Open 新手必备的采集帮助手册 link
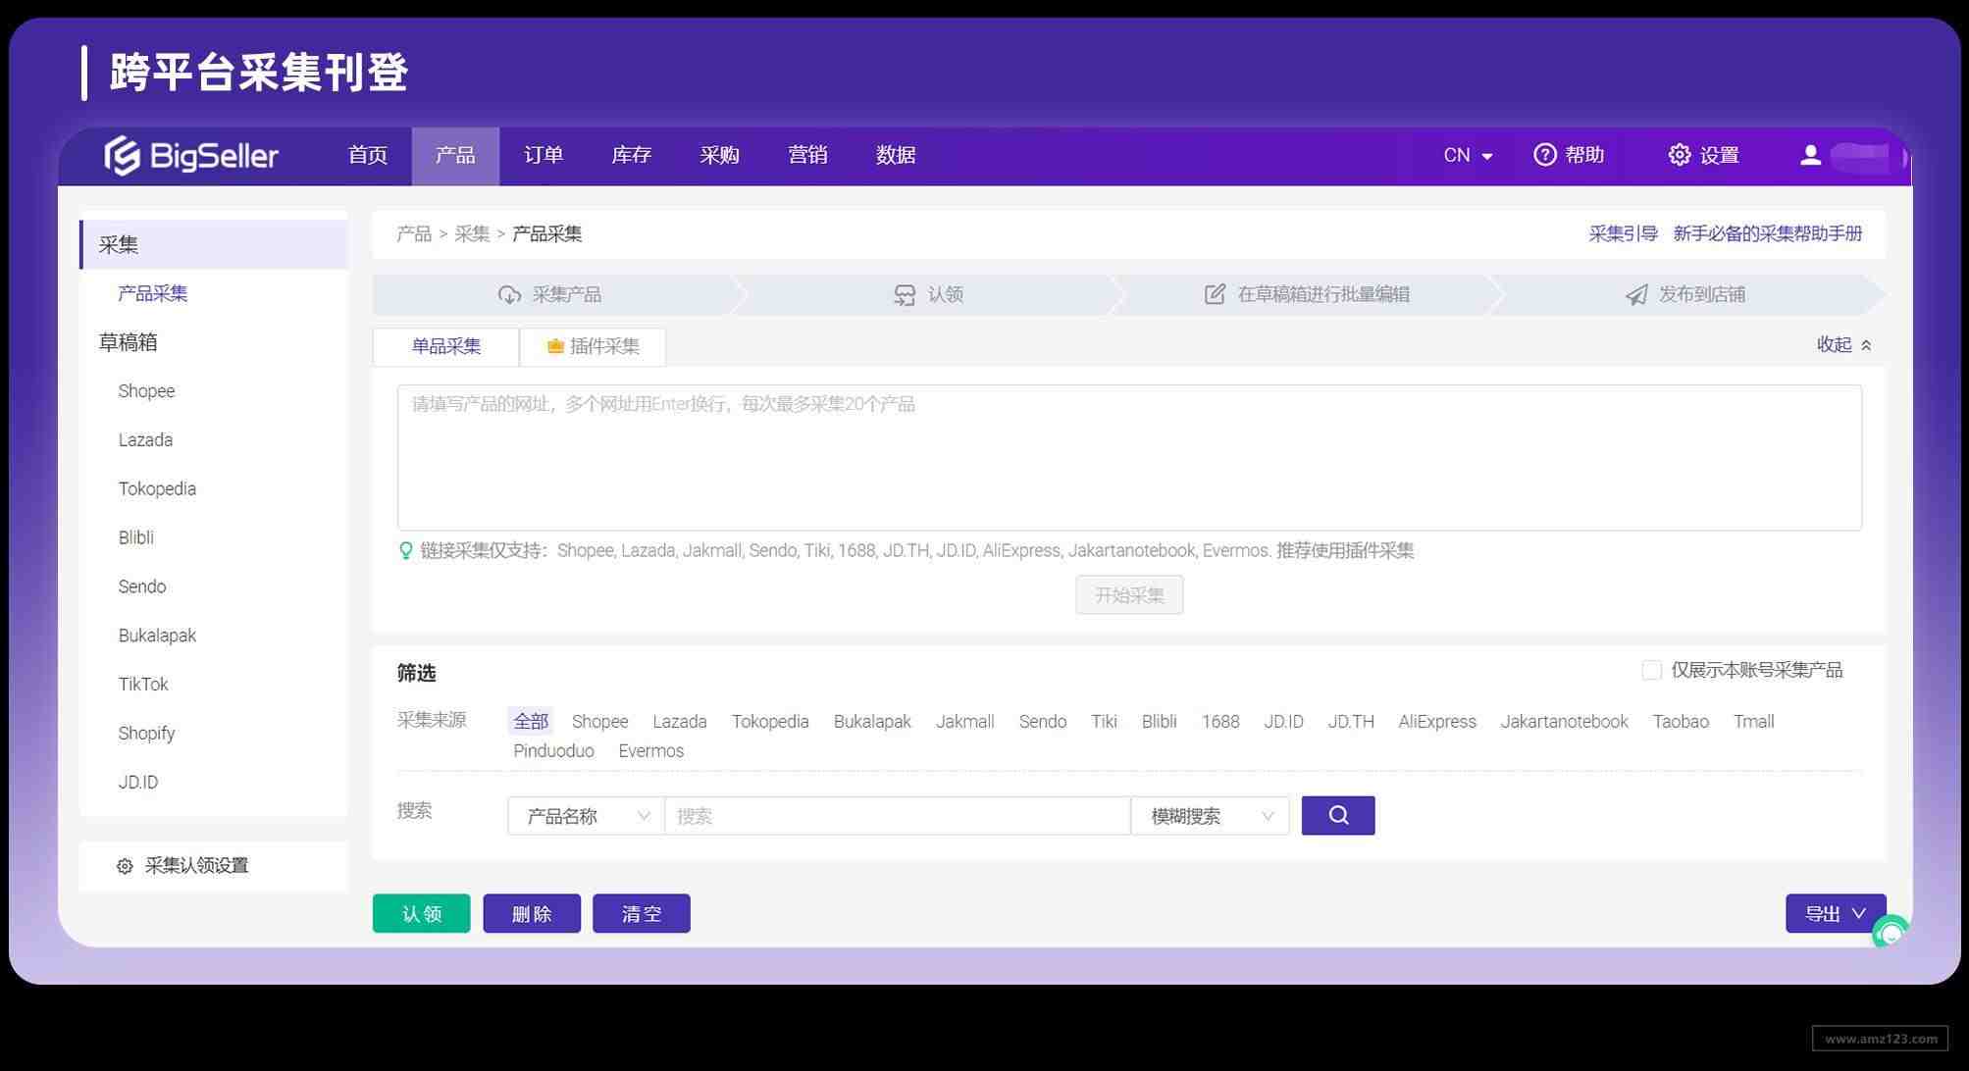The width and height of the screenshot is (1969, 1071). [1767, 233]
